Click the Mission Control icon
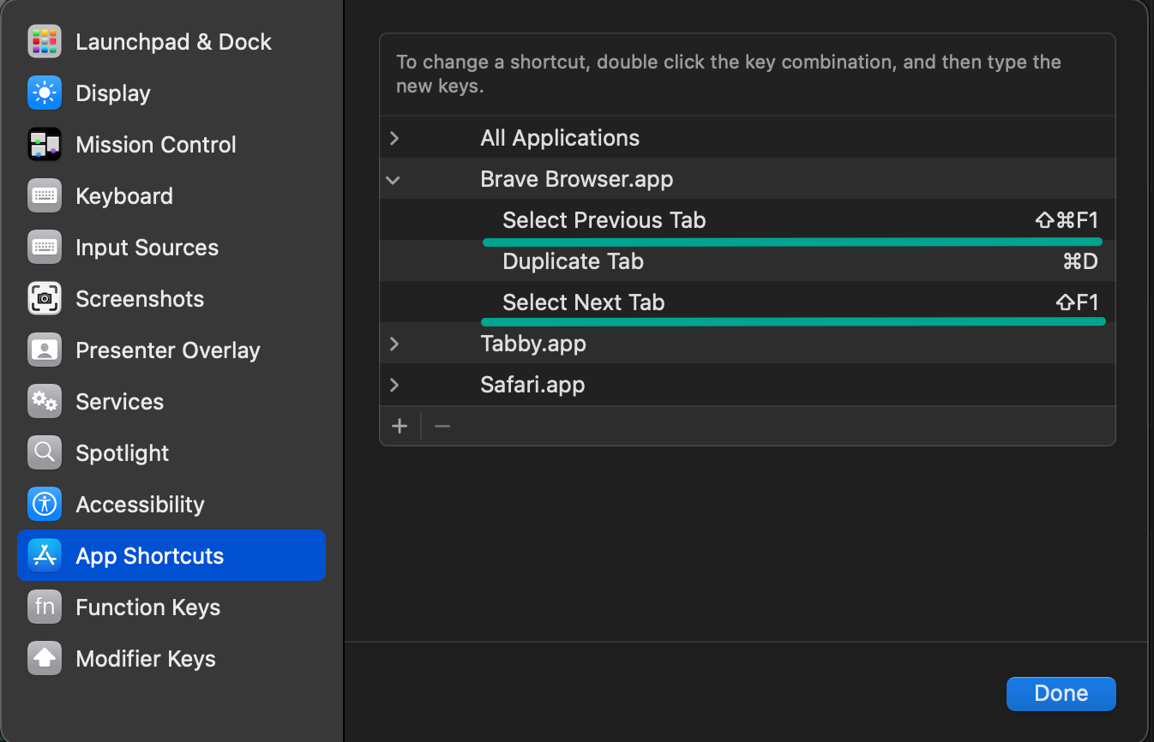1154x742 pixels. point(45,144)
